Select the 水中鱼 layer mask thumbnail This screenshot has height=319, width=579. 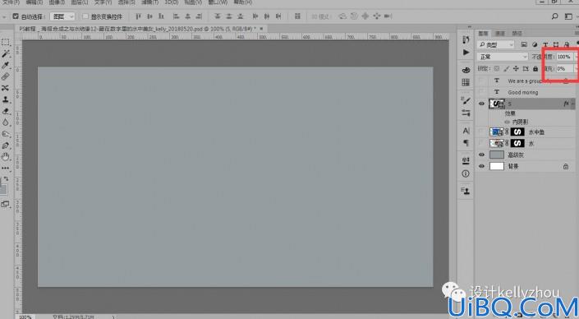[517, 132]
